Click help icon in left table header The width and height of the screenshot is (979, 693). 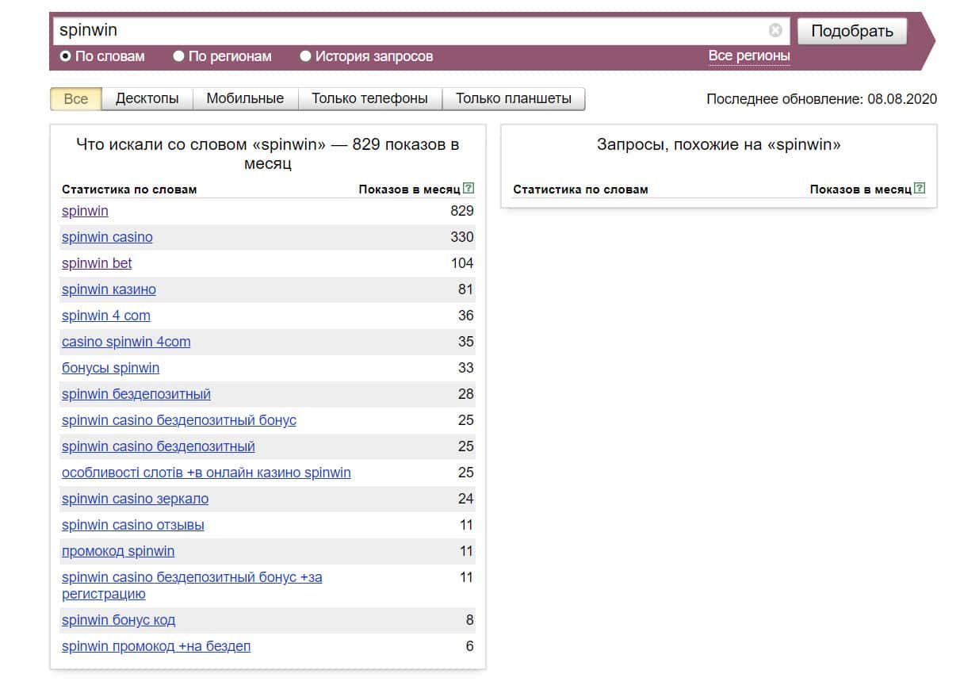468,189
